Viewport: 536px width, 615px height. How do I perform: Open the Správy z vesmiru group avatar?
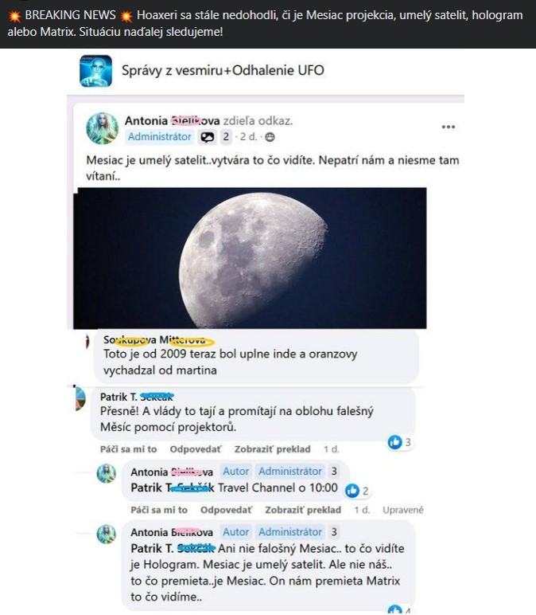tap(96, 71)
